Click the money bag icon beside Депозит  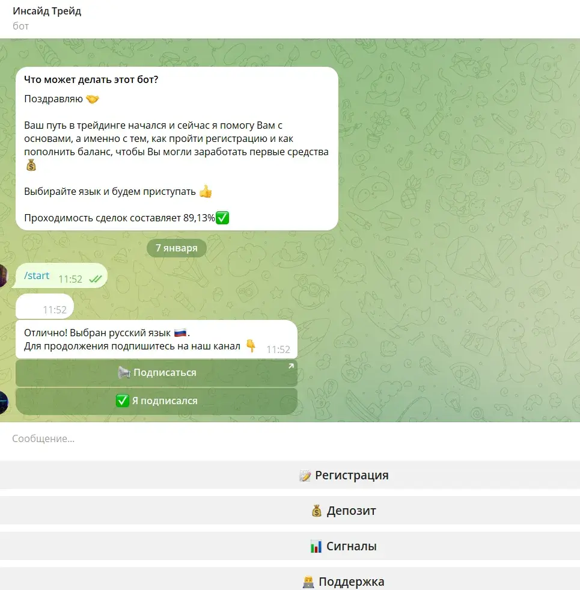coord(317,511)
